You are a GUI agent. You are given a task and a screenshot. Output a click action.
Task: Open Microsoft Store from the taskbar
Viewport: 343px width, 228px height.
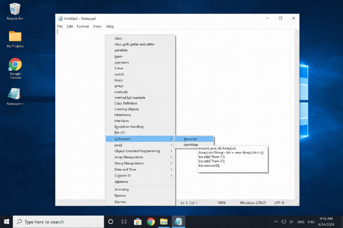point(137,222)
